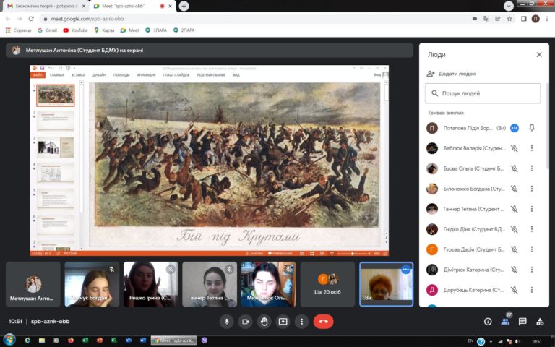Open more actions for Гнідко Діна
Screen dimensions: 555x347
click(x=532, y=229)
